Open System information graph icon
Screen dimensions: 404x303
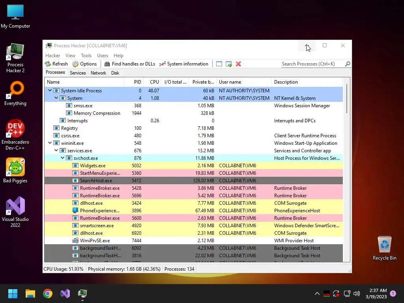(162, 64)
